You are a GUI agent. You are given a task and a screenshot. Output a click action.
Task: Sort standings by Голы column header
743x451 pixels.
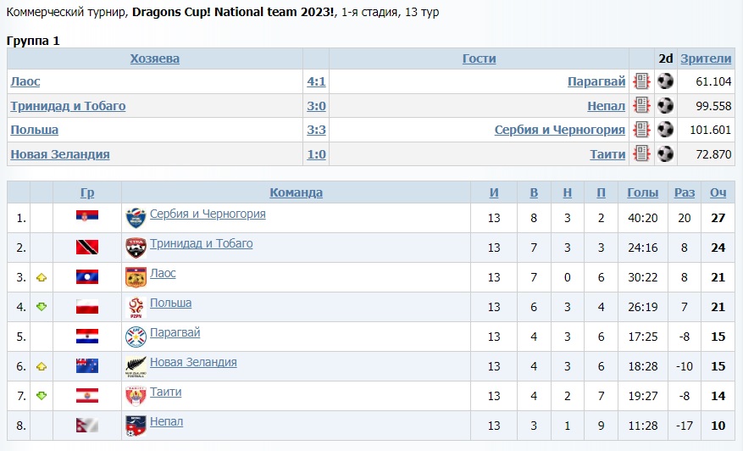pyautogui.click(x=642, y=192)
